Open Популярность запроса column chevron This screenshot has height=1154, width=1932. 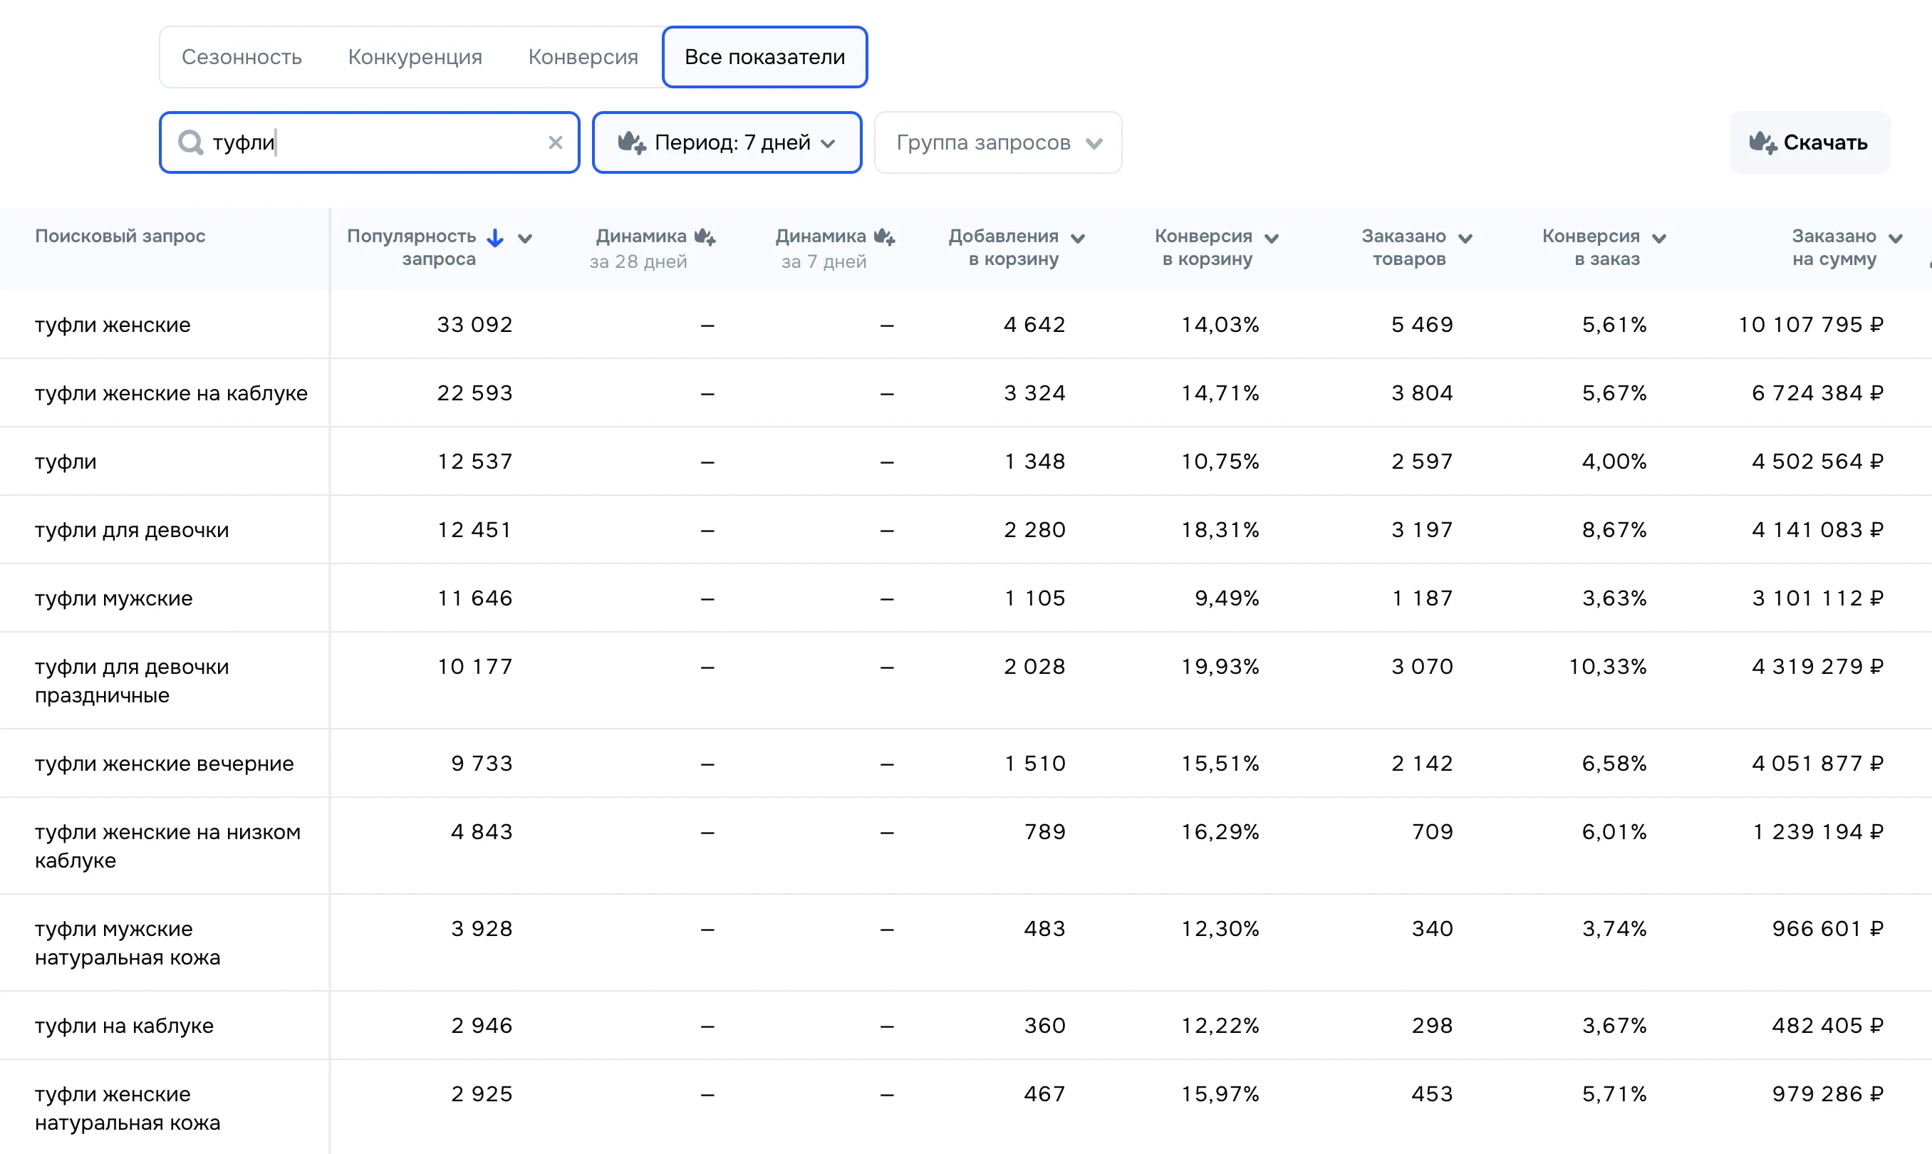pyautogui.click(x=525, y=239)
